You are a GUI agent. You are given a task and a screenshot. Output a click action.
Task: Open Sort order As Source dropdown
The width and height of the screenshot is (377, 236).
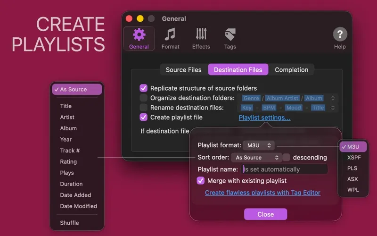point(256,158)
